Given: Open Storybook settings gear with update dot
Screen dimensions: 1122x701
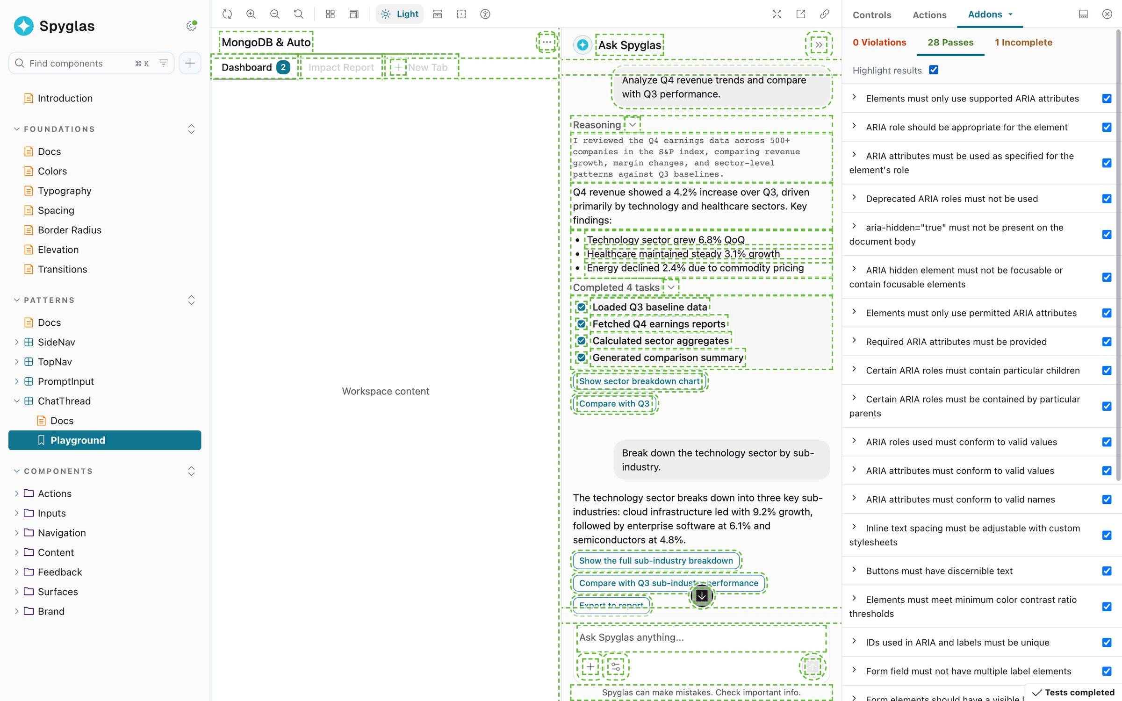Looking at the screenshot, I should pos(191,26).
